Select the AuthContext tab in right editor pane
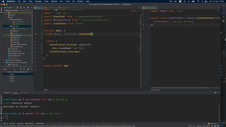This screenshot has width=226, height=127. (x=150, y=7)
